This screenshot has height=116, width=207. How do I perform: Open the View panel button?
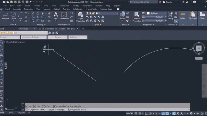tap(202, 18)
